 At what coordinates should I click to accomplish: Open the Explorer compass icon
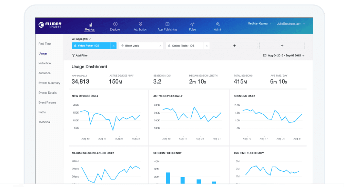point(115,24)
